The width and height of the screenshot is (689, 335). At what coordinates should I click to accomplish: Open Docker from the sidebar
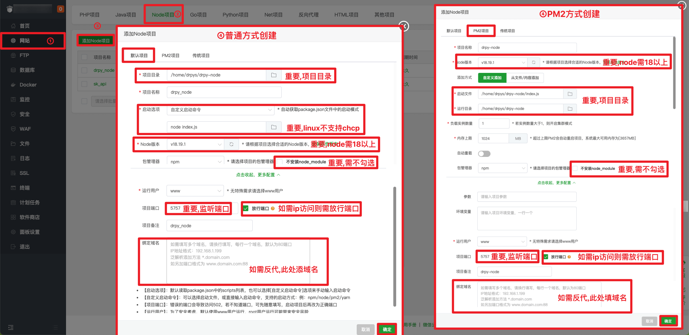28,85
